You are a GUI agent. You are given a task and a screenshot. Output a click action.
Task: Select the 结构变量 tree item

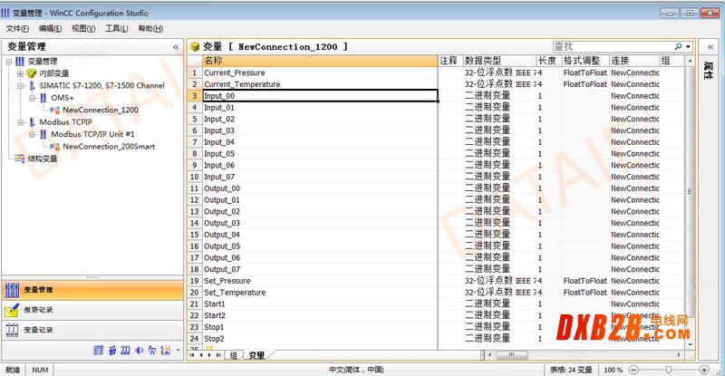tap(42, 159)
